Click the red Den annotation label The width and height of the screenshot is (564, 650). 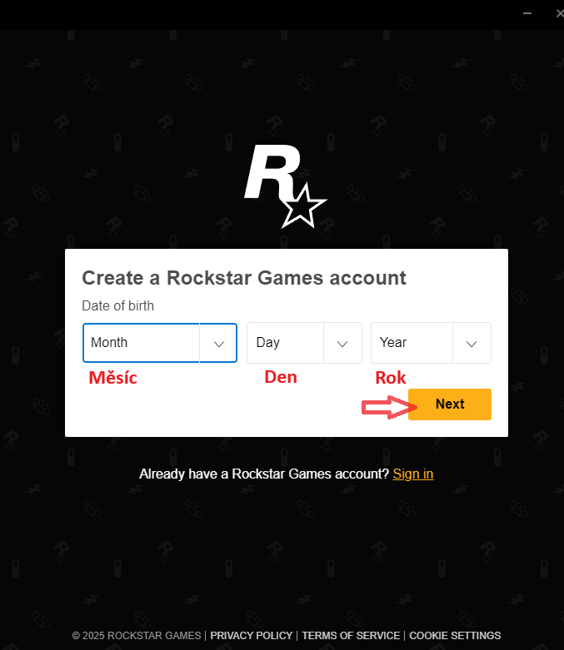[x=281, y=377]
